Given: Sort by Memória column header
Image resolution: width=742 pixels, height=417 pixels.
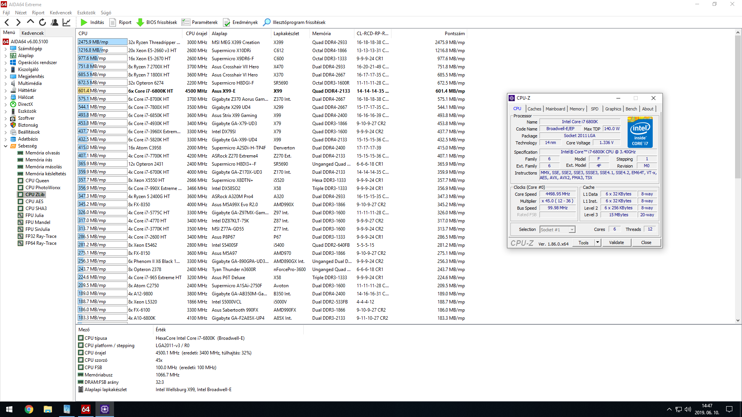Looking at the screenshot, I should [x=321, y=34].
